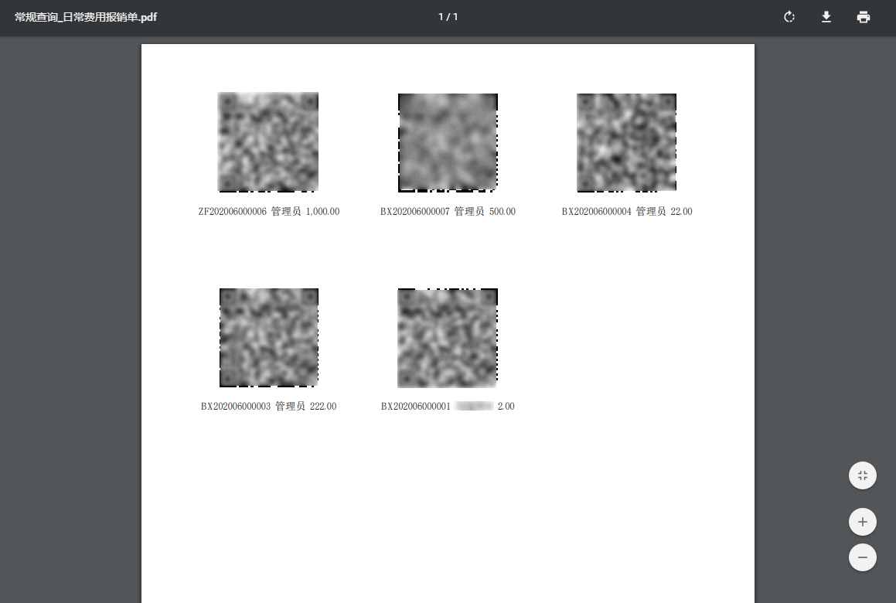
Task: Click the fit-to-page button
Action: coord(863,475)
